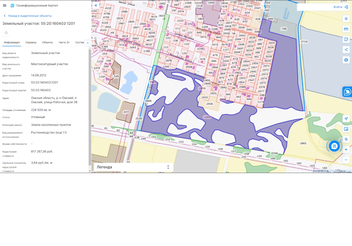Viewport: 352px width, 246px height.
Task: Click the date value 14.09.2012
Action: (39, 75)
